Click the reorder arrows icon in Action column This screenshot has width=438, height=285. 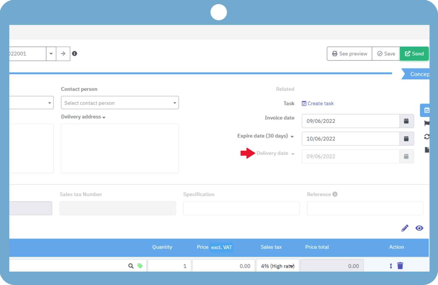pos(391,266)
